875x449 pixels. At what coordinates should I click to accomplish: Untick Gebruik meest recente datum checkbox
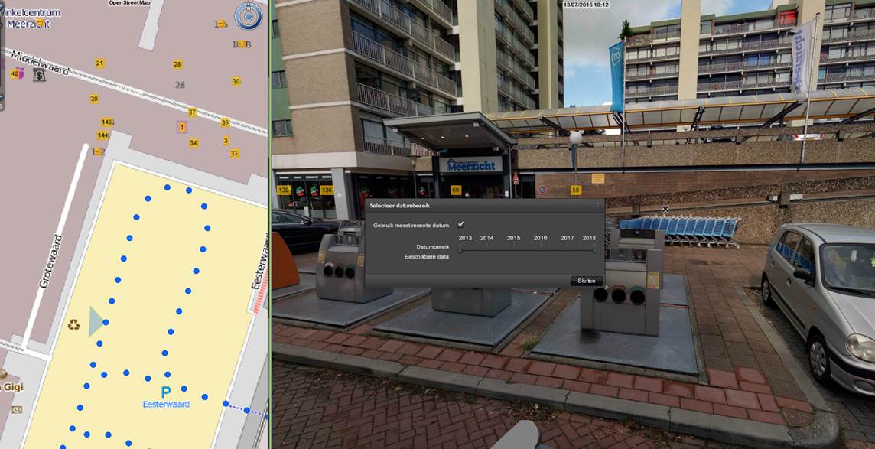point(460,224)
